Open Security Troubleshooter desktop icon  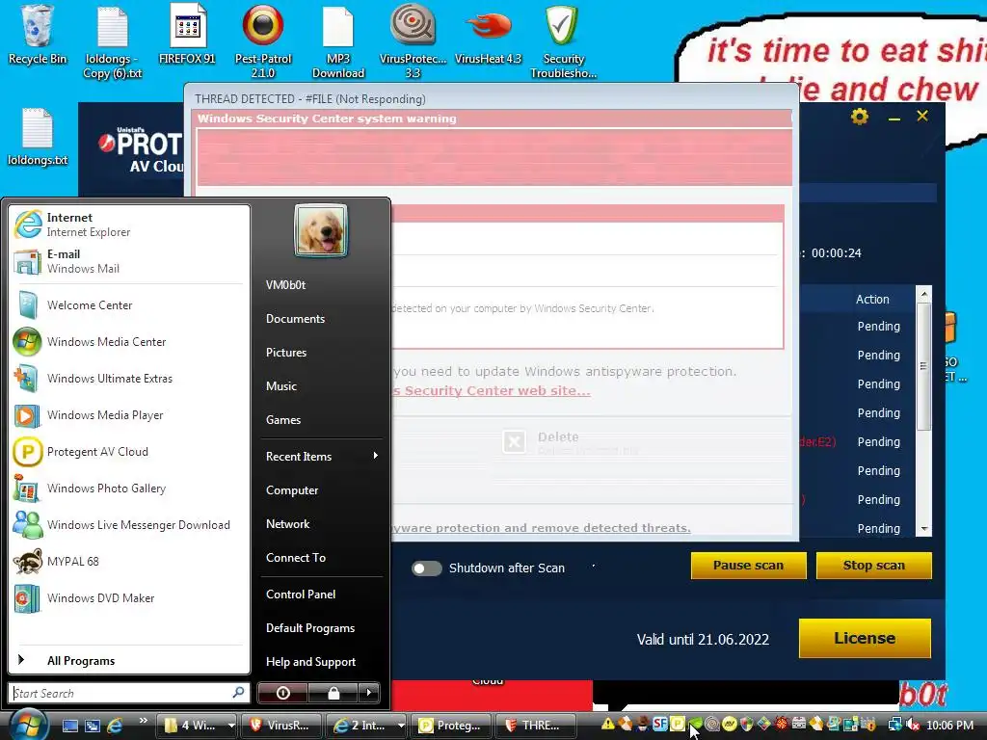tap(563, 42)
